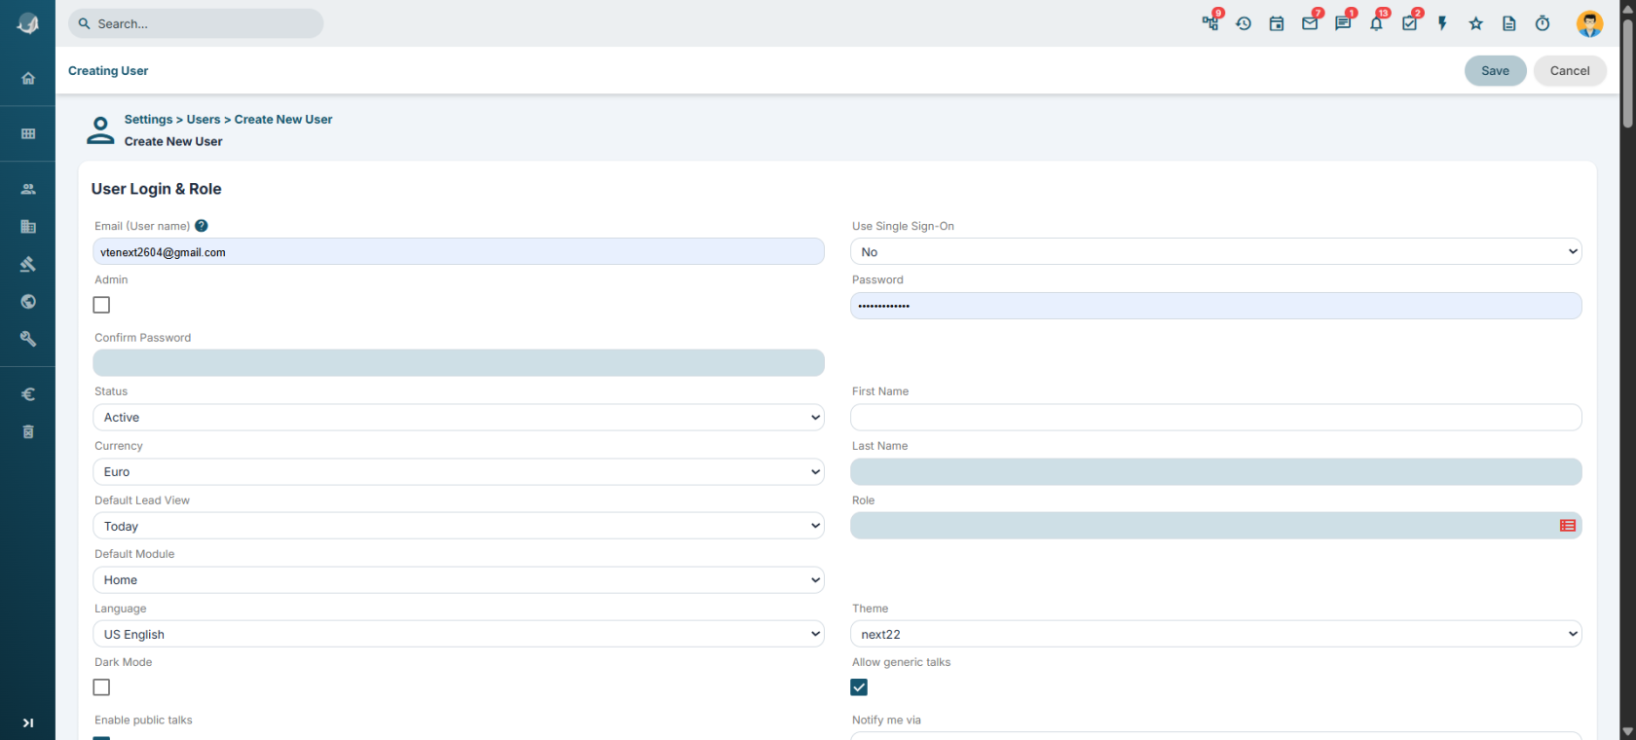
Task: Open the calendar icon in top bar
Action: click(x=1277, y=23)
